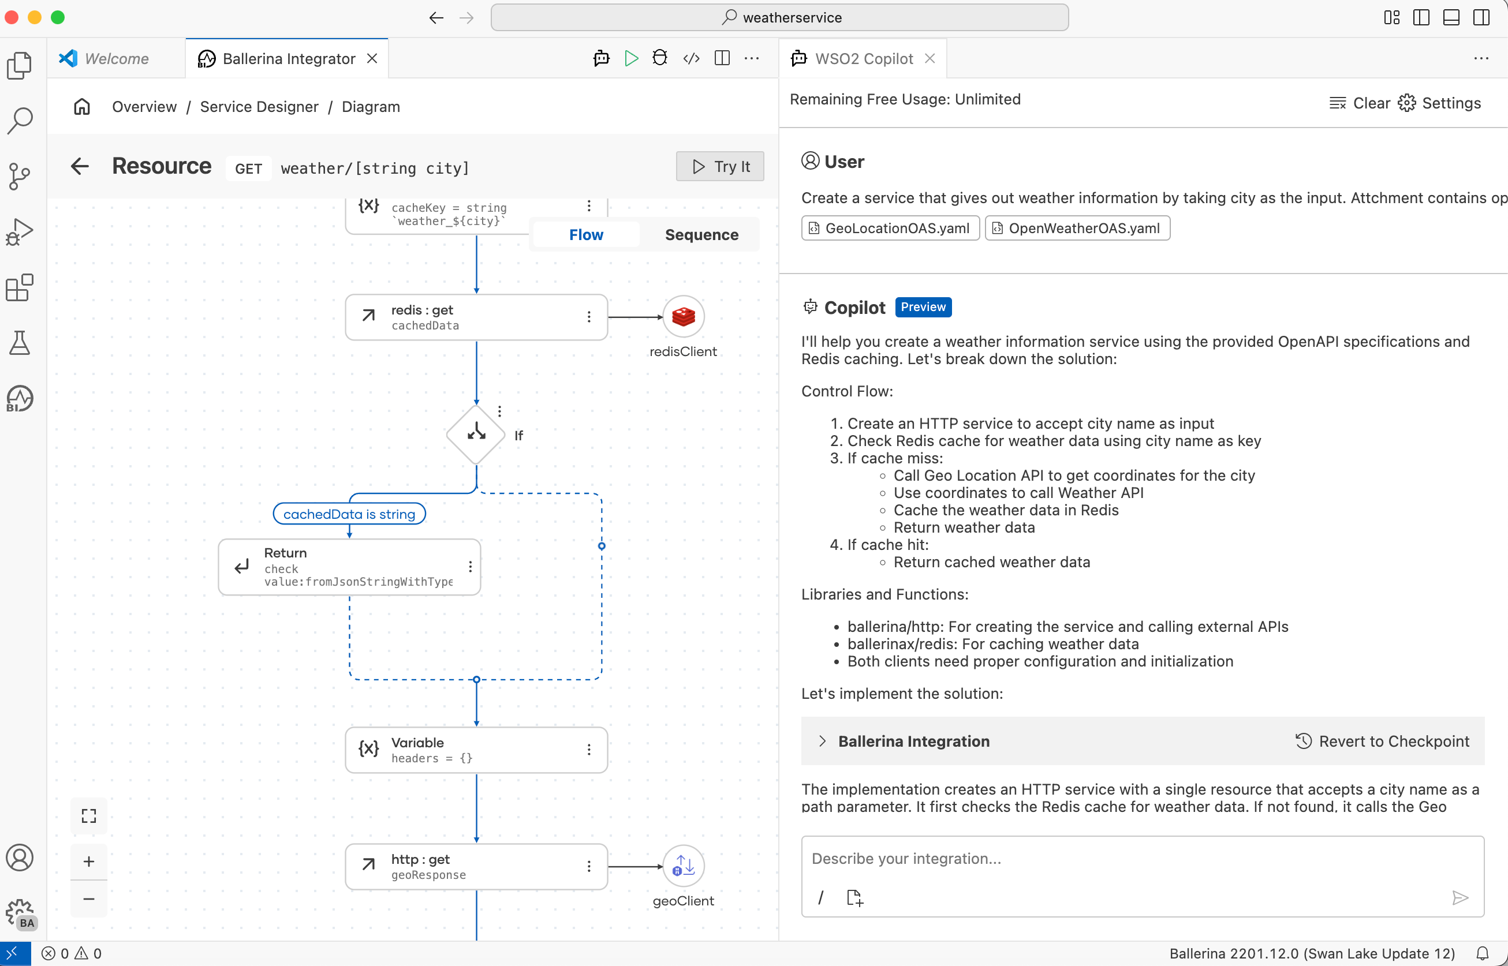Close the Ballerina Integrator tab
This screenshot has width=1508, height=966.
[x=372, y=58]
